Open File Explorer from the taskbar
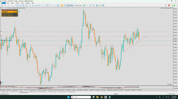 coord(98,97)
